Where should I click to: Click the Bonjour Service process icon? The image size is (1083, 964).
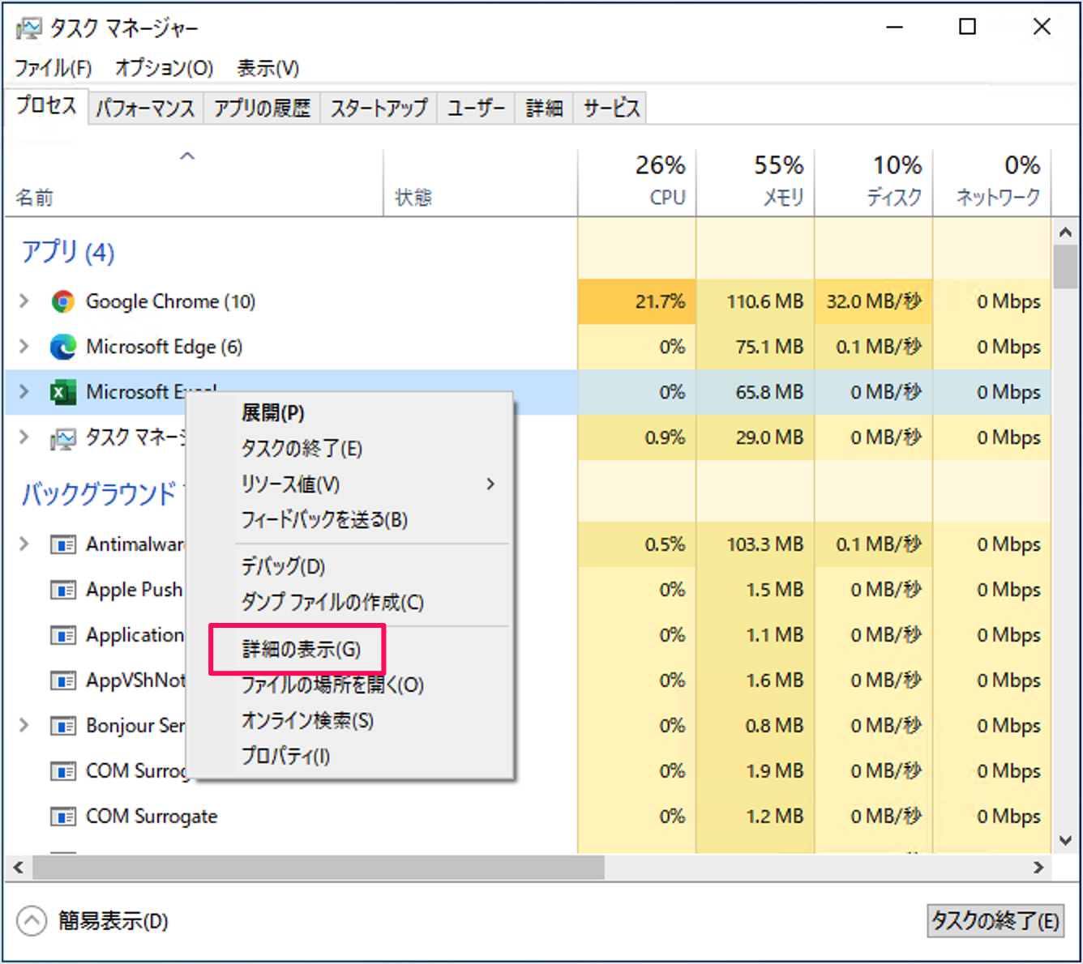(x=62, y=725)
